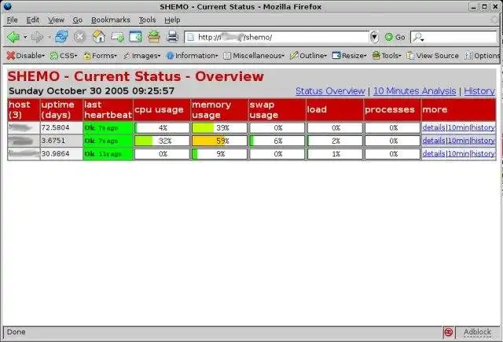The width and height of the screenshot is (503, 342).
Task: Open 10min for the 3.6751 uptime host
Action: point(458,141)
